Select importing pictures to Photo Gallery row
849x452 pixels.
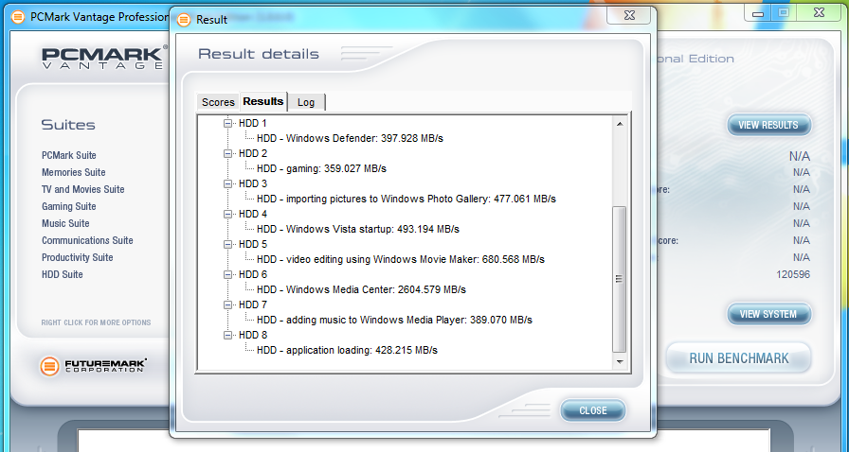(406, 199)
